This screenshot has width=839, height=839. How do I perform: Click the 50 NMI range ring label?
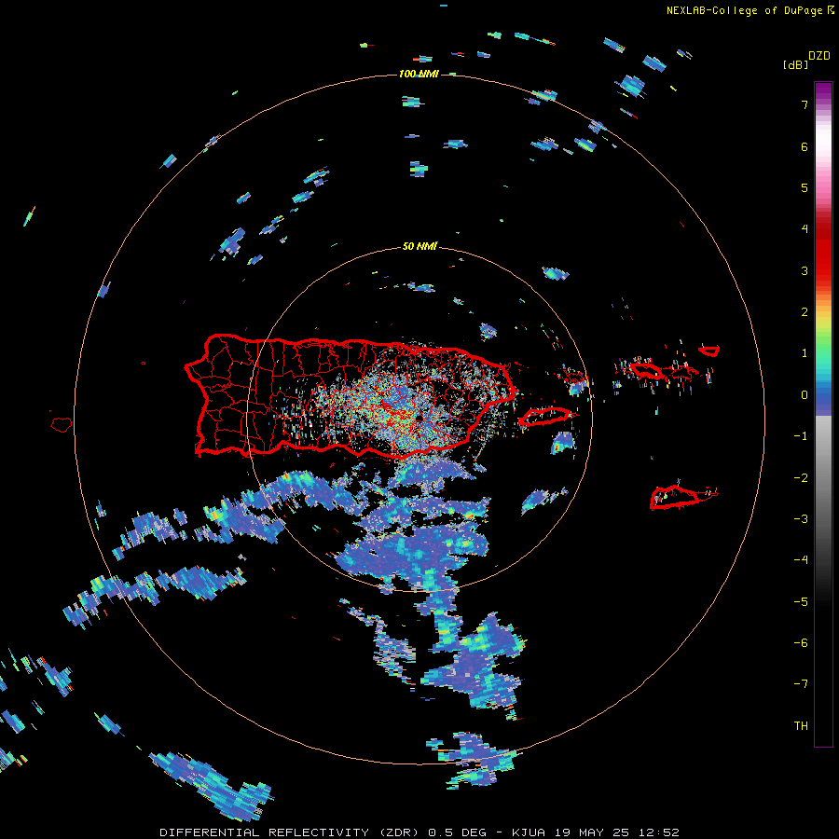click(x=419, y=246)
